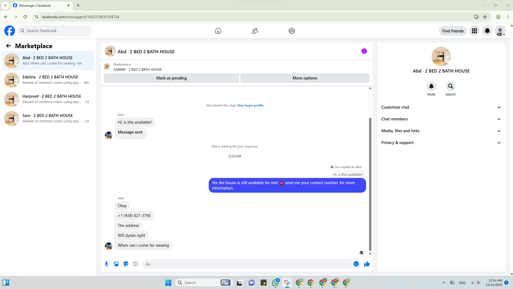
Task: Click the taskbar Search box
Action: (204, 283)
